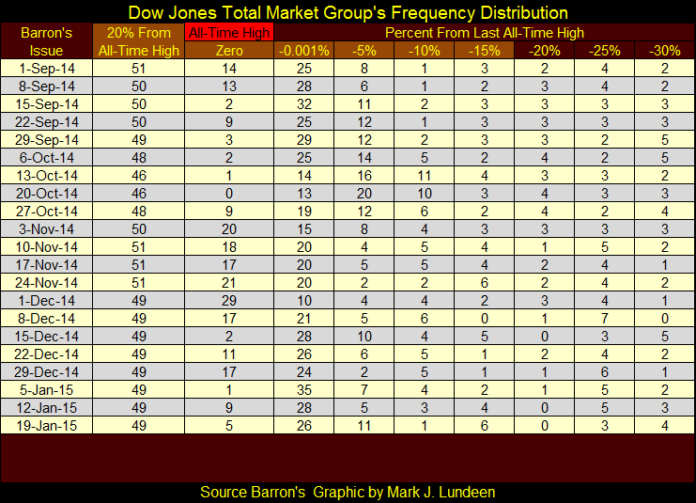The image size is (696, 503).
Task: Click the red 'All-Time High' header cell
Action: [x=229, y=33]
